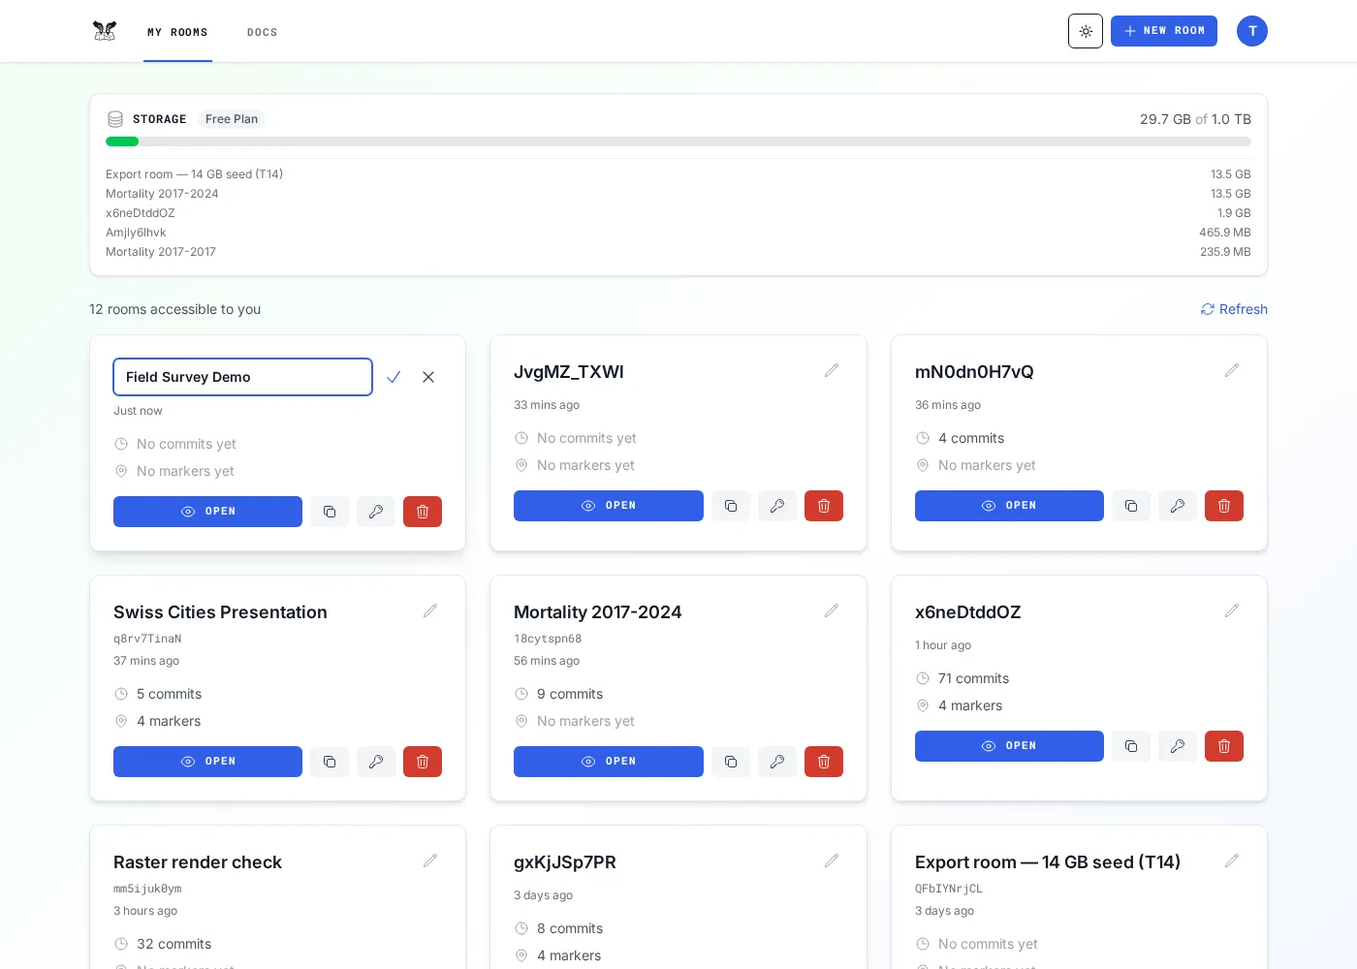This screenshot has width=1357, height=969.
Task: Open the JvgMZ_TXWI room
Action: click(609, 506)
